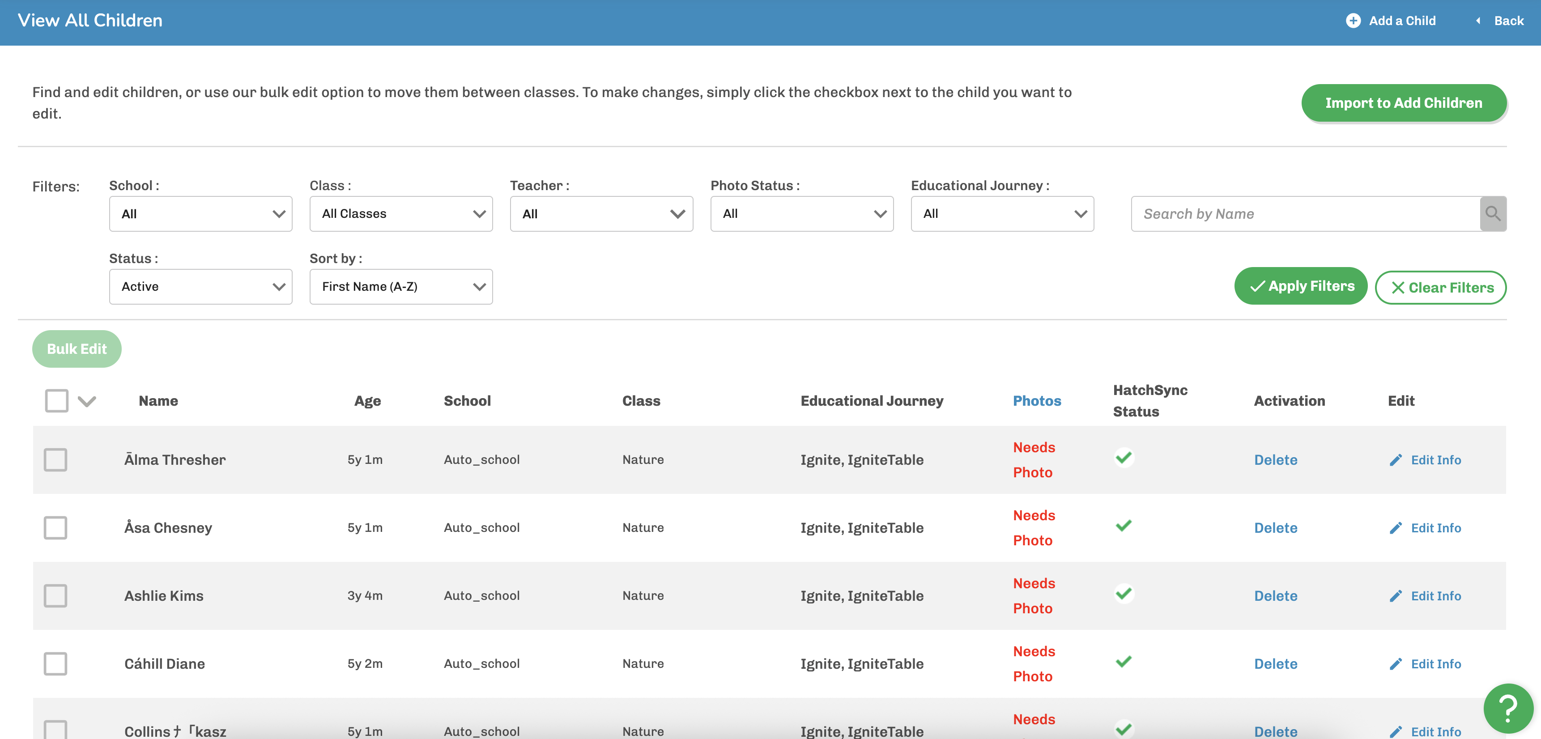Check the box for Åsa Chesney
This screenshot has height=739, width=1541.
tap(55, 528)
